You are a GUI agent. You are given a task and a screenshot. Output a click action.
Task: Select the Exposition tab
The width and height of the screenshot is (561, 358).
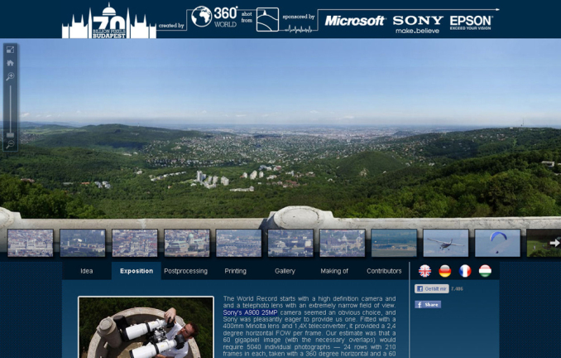tap(137, 271)
